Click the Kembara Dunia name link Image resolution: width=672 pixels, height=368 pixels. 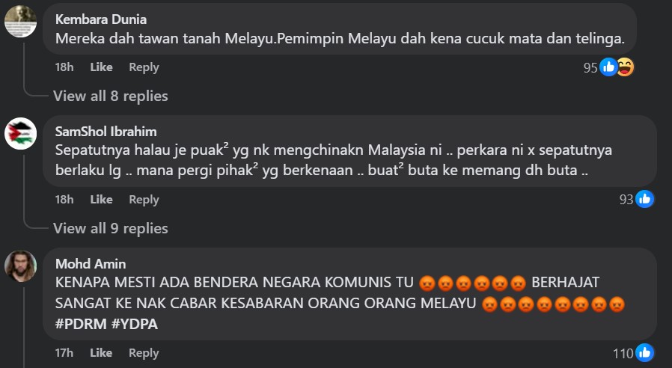click(101, 19)
